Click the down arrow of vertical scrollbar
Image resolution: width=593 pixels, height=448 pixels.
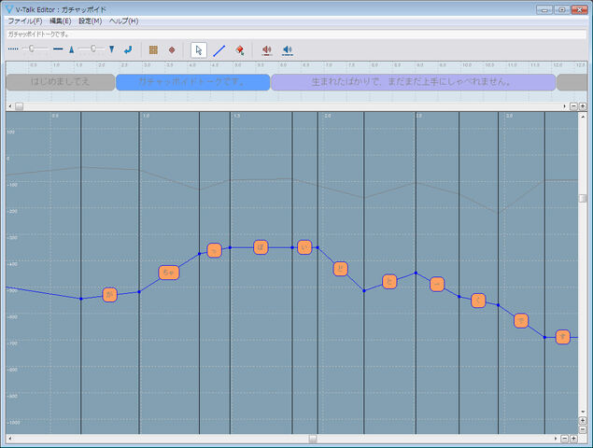pyautogui.click(x=583, y=412)
